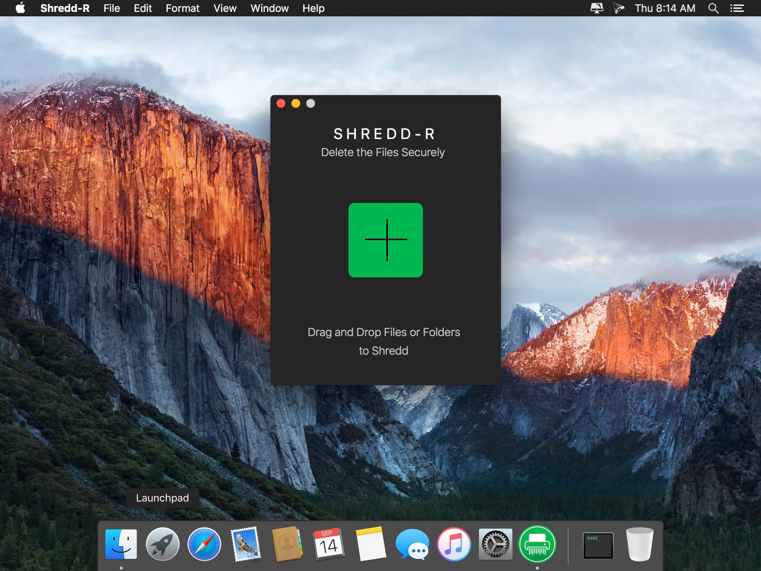This screenshot has width=761, height=571.
Task: Click the clock showing Thu 8:14 AM
Action: tap(665, 8)
